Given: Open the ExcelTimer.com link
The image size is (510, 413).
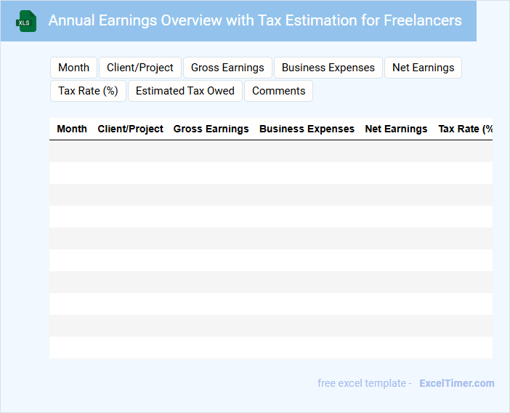Looking at the screenshot, I should (x=456, y=383).
